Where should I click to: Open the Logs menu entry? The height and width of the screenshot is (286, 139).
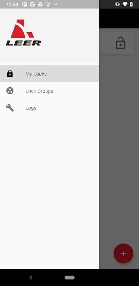[x=49, y=108]
